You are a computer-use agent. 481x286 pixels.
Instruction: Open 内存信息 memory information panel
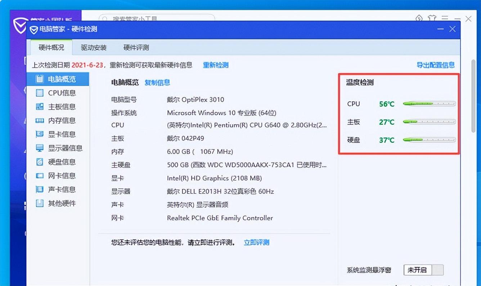[x=58, y=120]
